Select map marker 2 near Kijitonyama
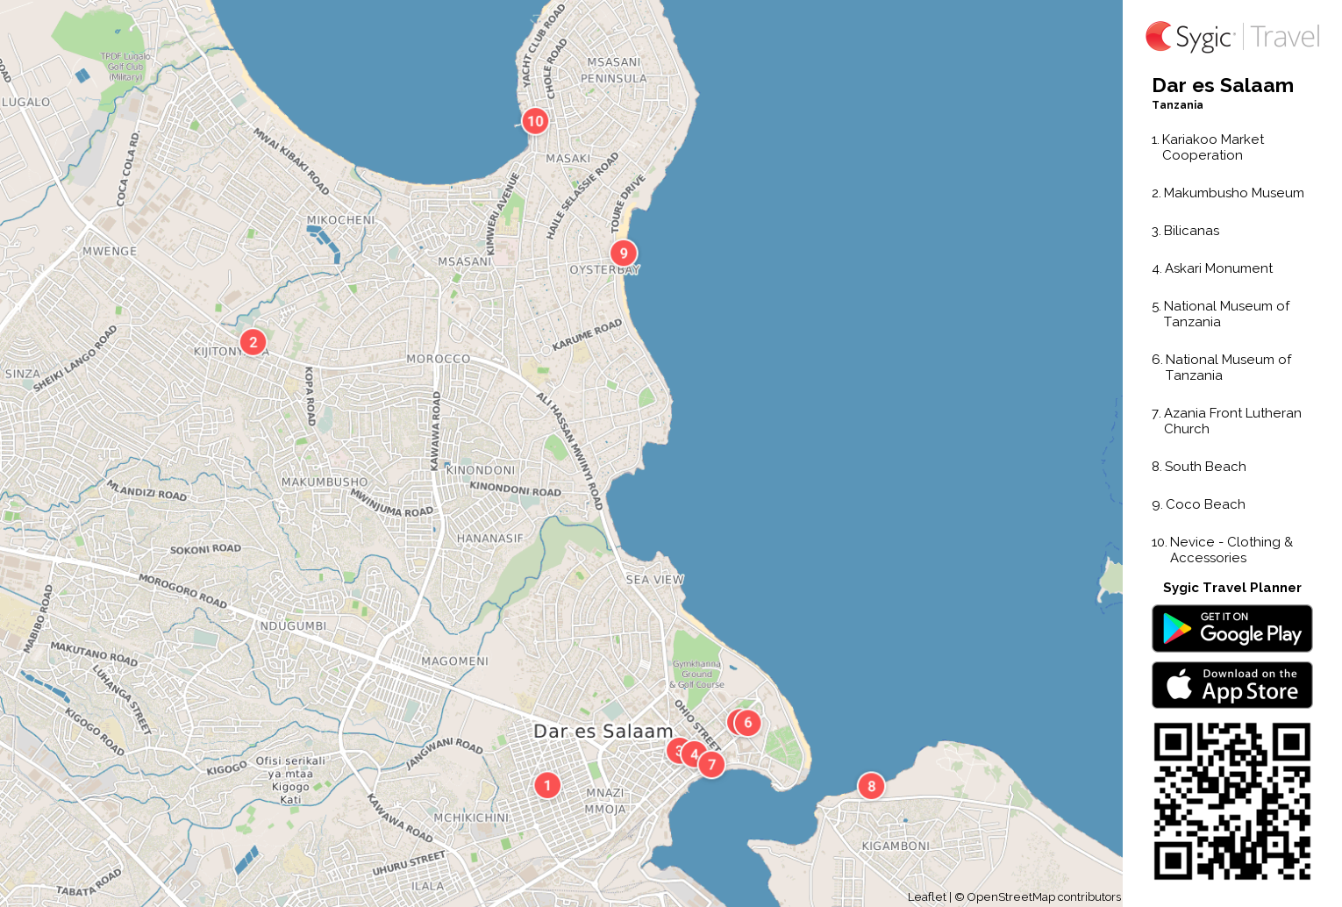This screenshot has width=1342, height=907. tap(253, 342)
